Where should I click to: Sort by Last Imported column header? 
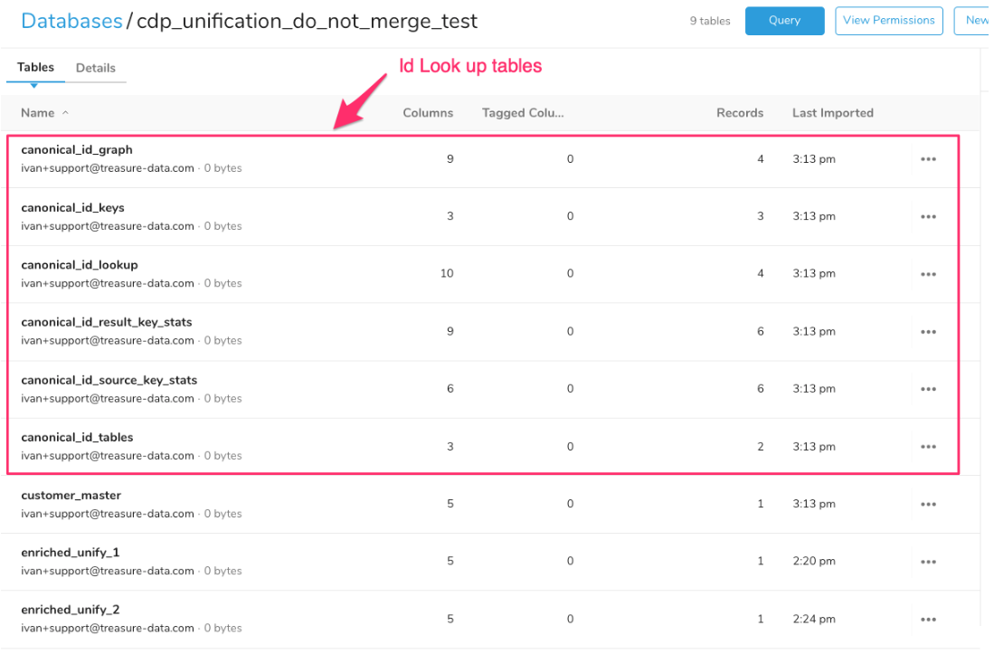(832, 113)
